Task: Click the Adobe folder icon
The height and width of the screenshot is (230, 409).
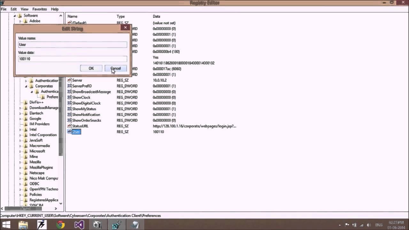Action: pyautogui.click(x=26, y=21)
